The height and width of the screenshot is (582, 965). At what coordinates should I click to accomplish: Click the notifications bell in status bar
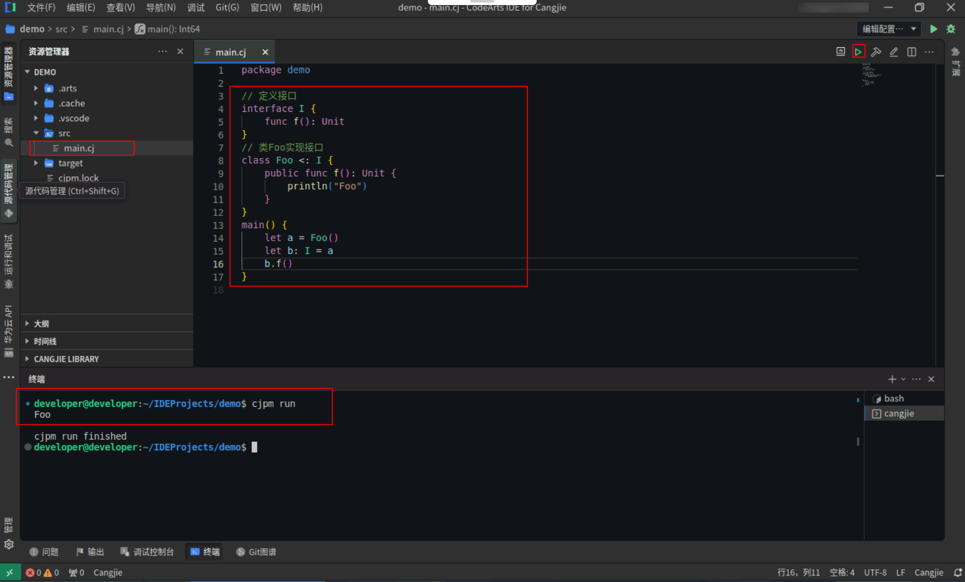coord(957,572)
